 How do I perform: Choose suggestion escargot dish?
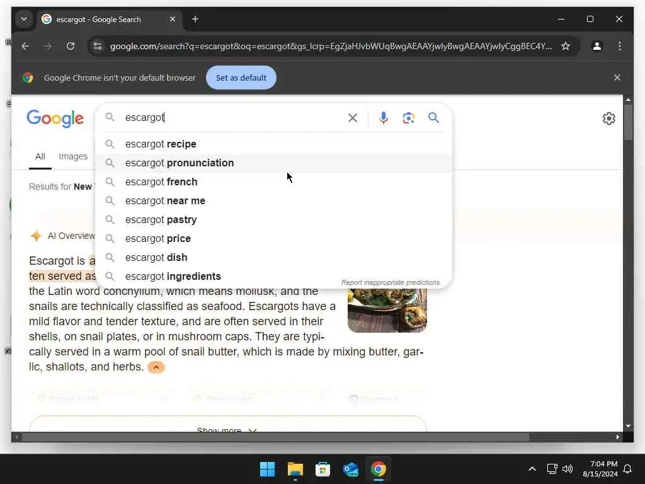[273, 258]
